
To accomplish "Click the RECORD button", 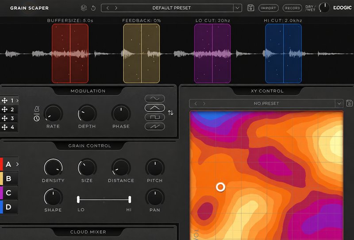I will pos(292,8).
